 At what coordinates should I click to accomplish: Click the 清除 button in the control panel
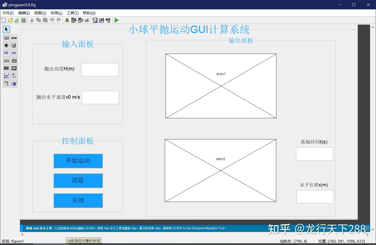coord(78,181)
